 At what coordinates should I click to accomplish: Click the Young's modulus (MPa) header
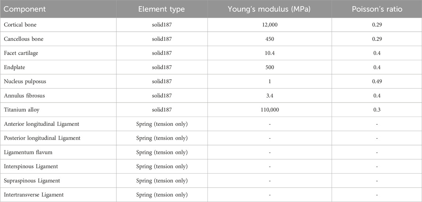click(269, 9)
